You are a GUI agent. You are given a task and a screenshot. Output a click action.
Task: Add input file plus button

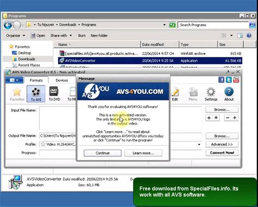[235, 118]
